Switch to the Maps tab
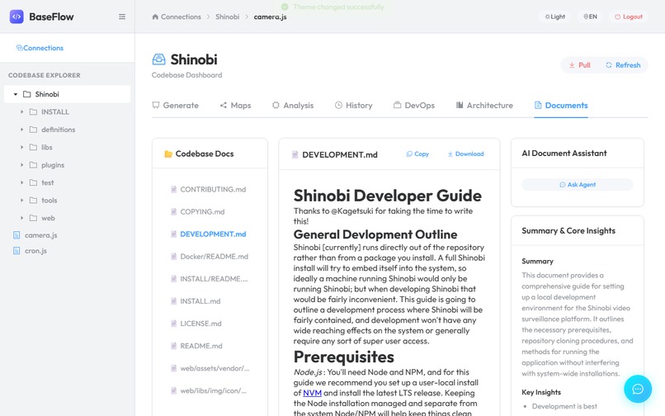665x416 pixels. [235, 106]
